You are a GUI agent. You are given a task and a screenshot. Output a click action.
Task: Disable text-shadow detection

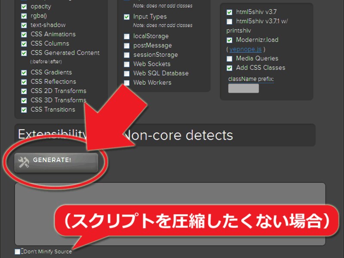24,25
